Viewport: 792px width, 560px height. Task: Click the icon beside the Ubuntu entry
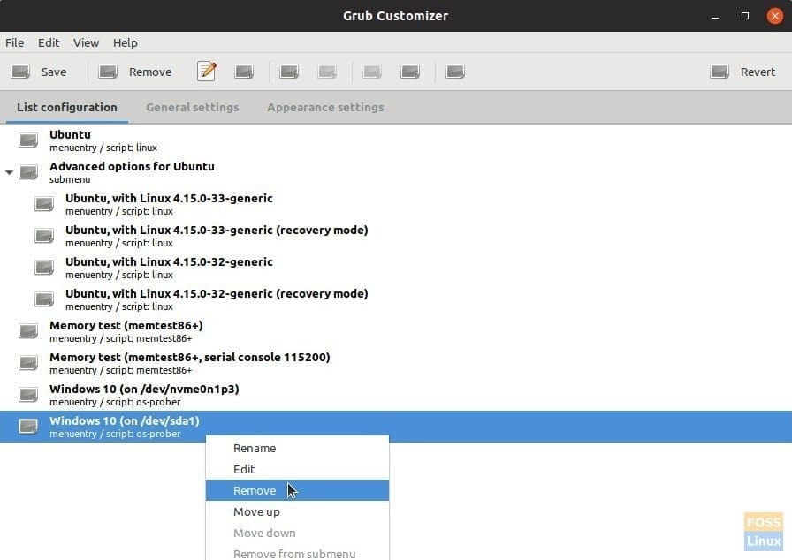pyautogui.click(x=28, y=140)
